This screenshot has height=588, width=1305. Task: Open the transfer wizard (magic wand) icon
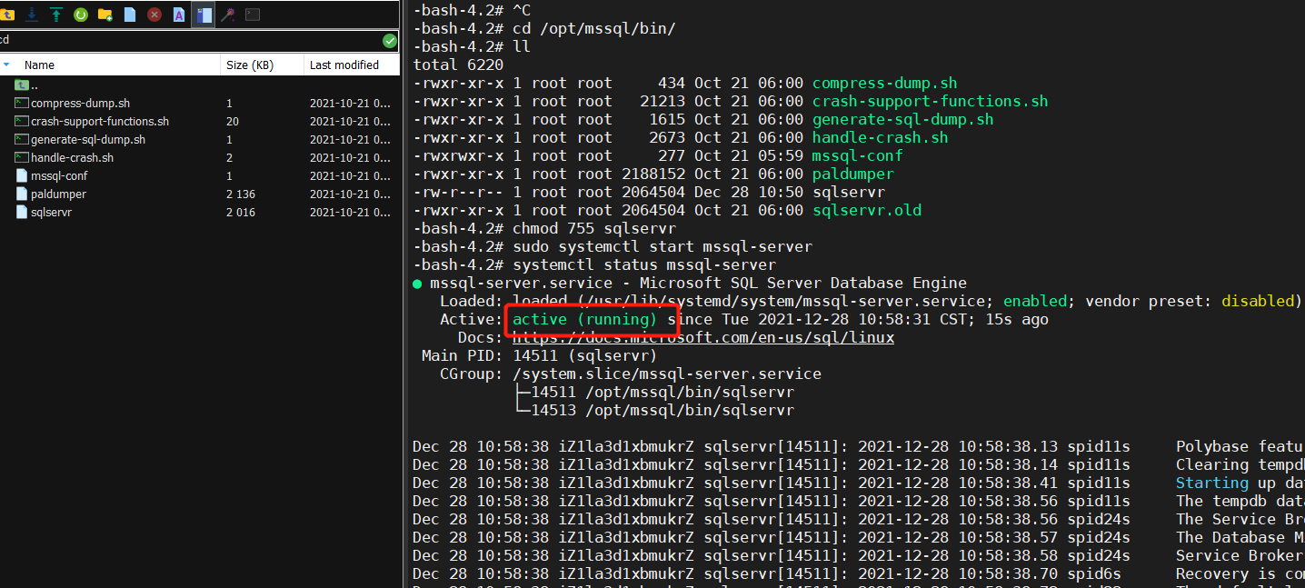pyautogui.click(x=228, y=14)
